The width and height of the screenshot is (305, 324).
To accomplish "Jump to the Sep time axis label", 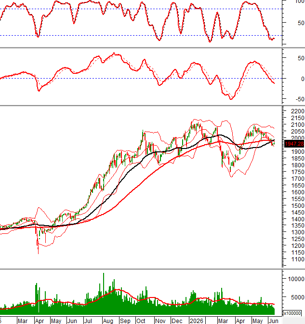I will (x=125, y=321).
